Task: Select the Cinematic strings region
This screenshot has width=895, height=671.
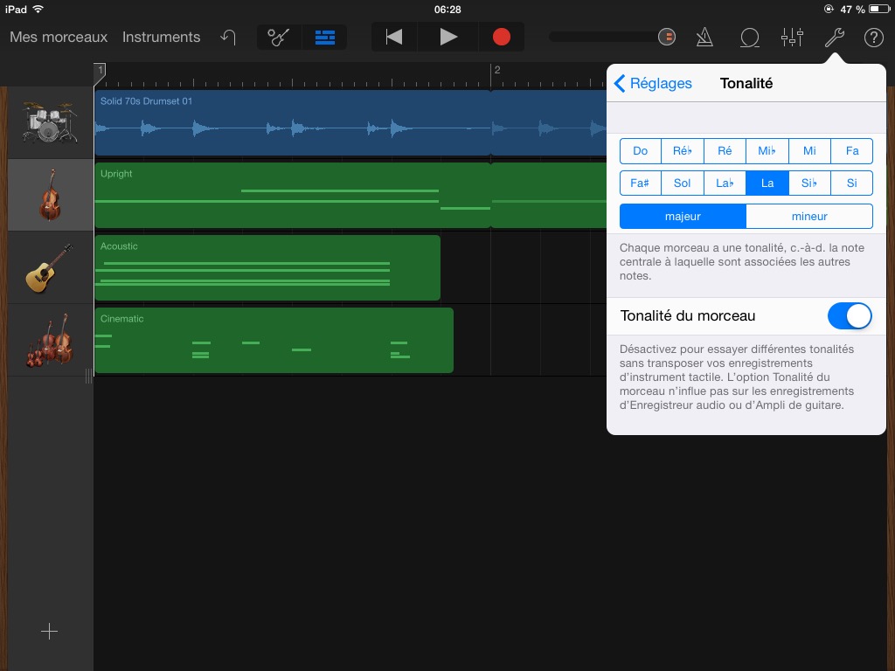Action: pos(274,340)
